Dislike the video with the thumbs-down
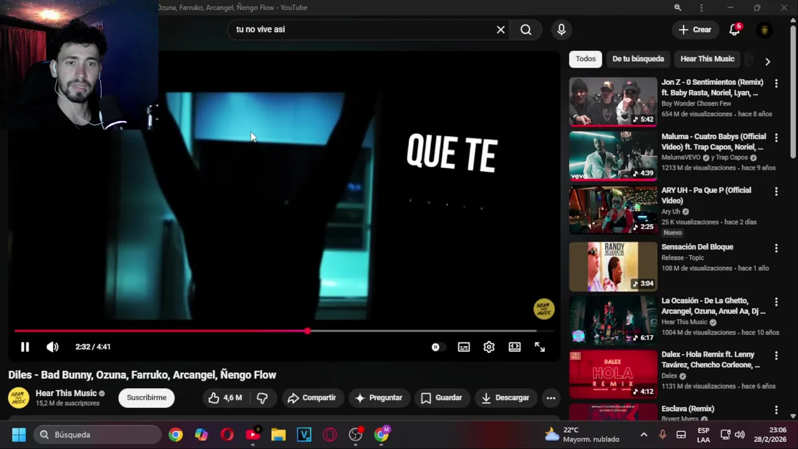798x449 pixels. [262, 397]
